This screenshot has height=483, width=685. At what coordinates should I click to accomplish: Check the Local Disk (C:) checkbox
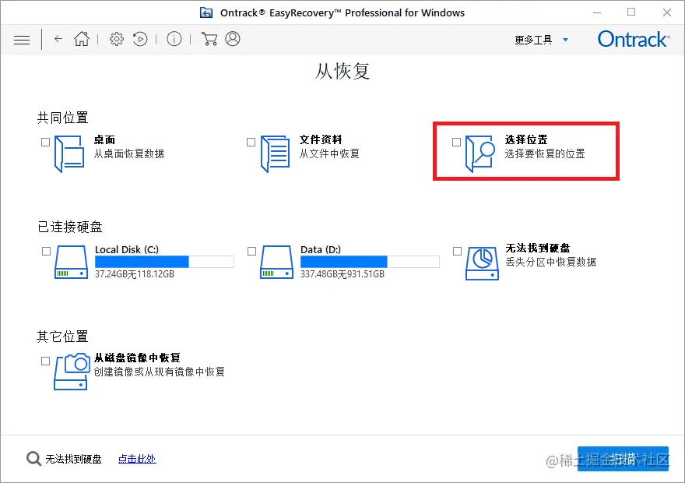46,251
